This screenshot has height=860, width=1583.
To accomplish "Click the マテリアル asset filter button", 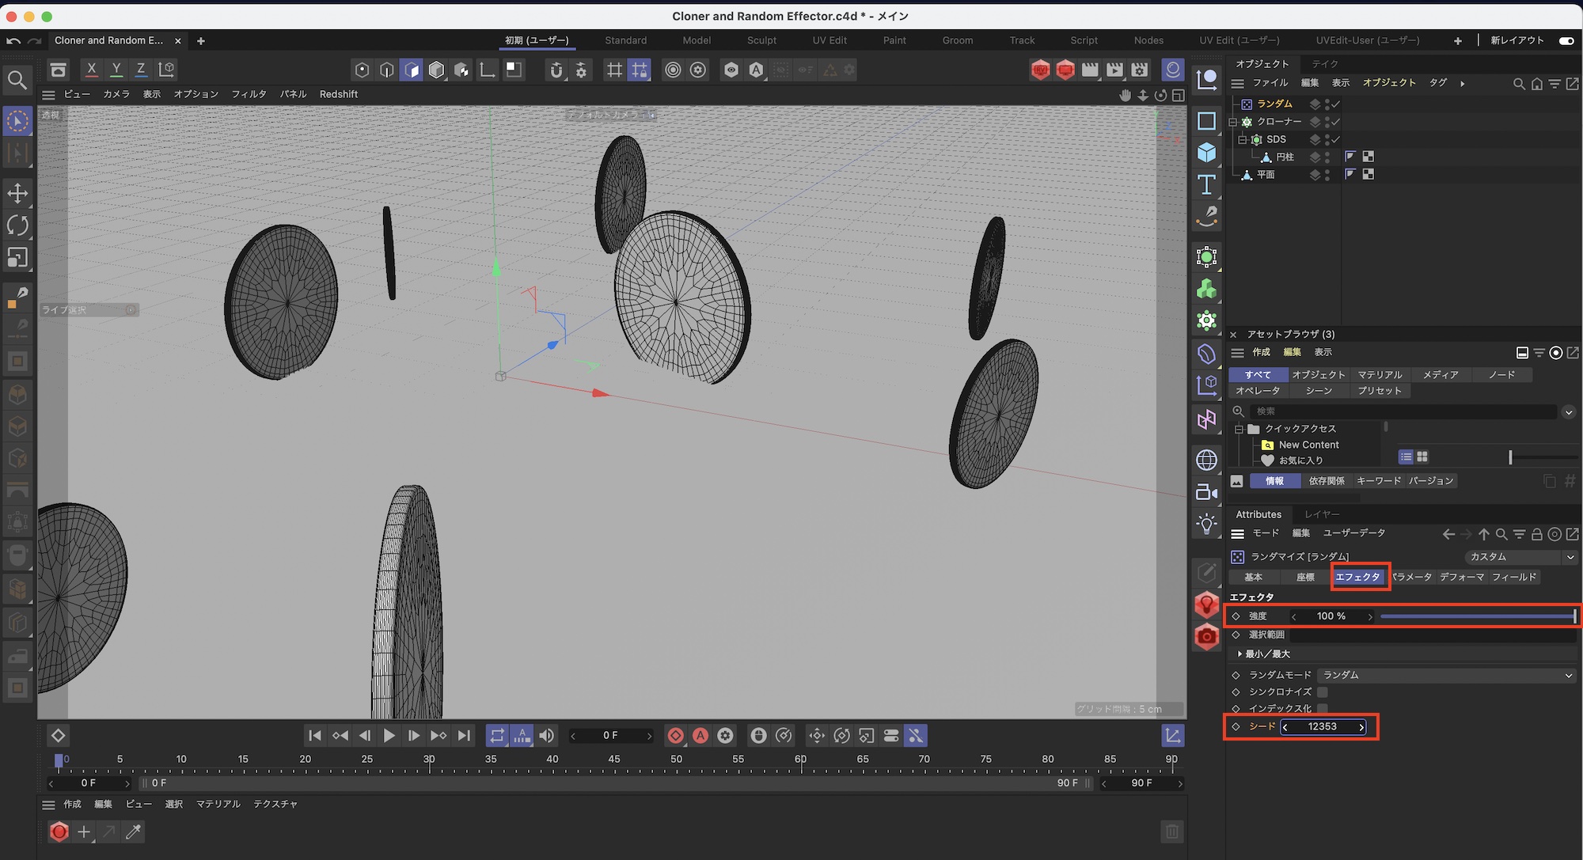I will [x=1380, y=375].
